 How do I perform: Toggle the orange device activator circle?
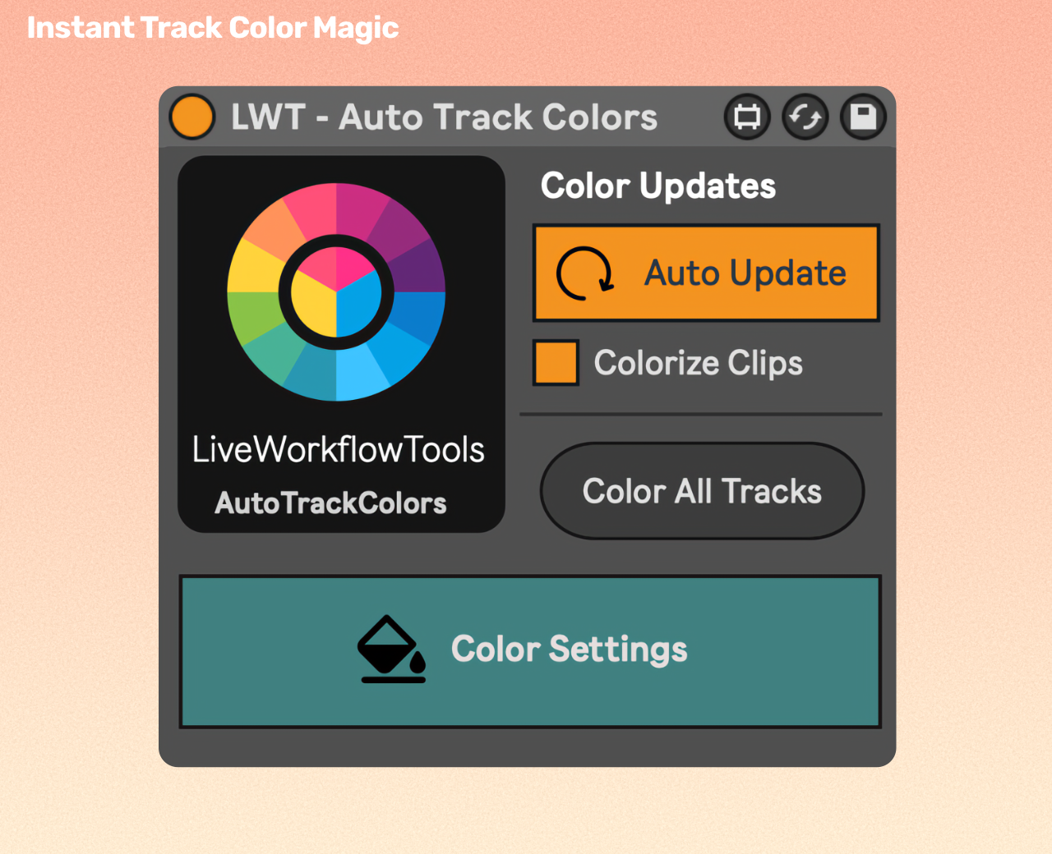[191, 117]
